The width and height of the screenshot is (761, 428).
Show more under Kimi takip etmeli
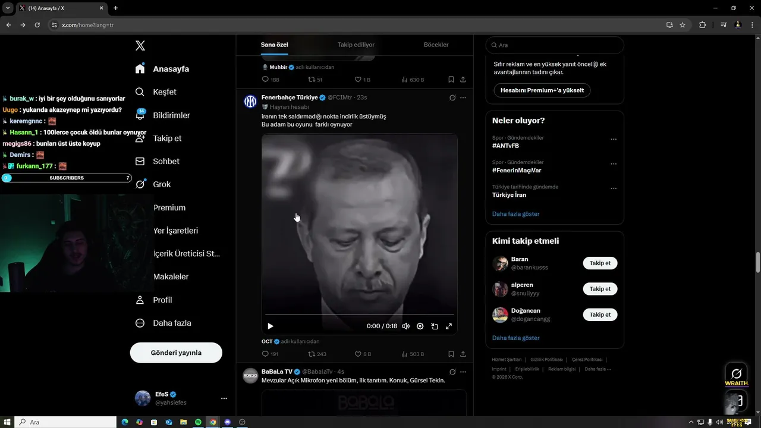(x=515, y=338)
